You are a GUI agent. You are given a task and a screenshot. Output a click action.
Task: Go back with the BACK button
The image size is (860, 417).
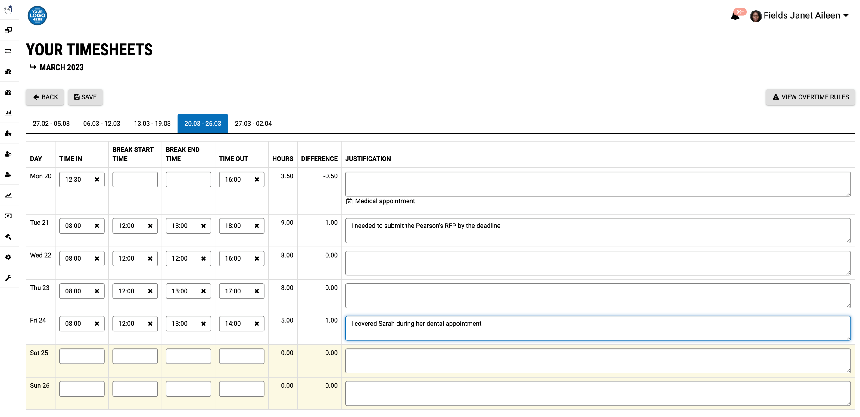pyautogui.click(x=45, y=97)
